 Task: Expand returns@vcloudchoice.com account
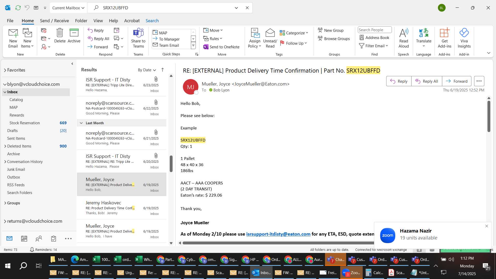(x=5, y=221)
